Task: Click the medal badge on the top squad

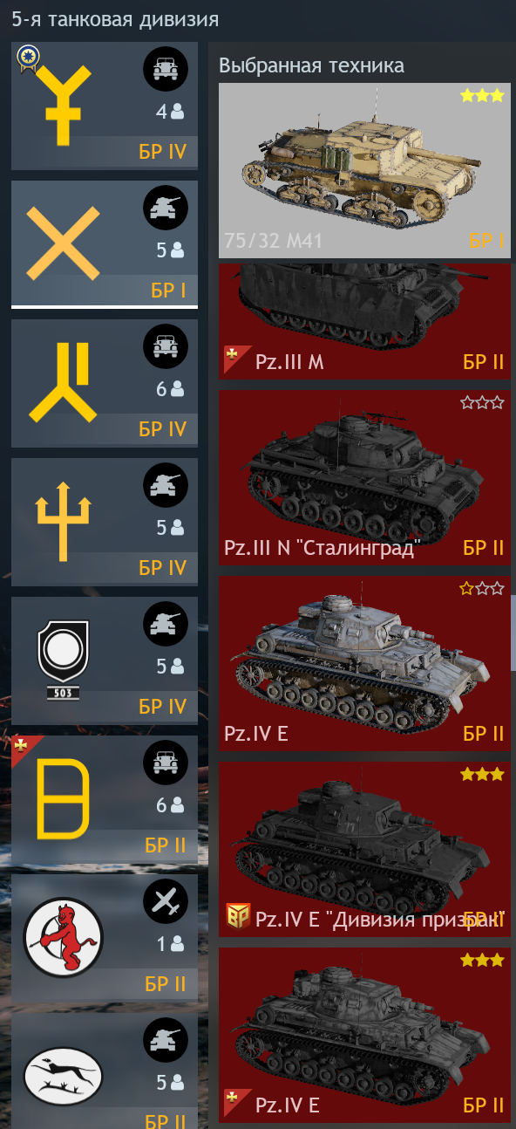Action: click(28, 58)
